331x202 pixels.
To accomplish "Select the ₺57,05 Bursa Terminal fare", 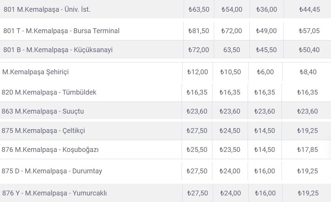I will [309, 31].
